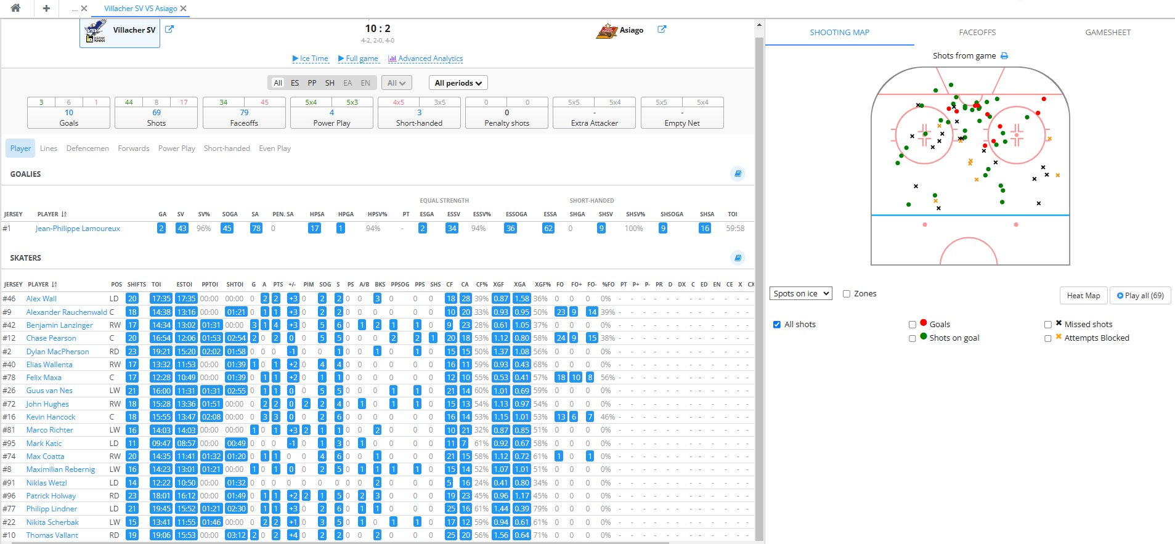This screenshot has height=544, width=1175.
Task: Select the Defencemen tab
Action: (87, 148)
